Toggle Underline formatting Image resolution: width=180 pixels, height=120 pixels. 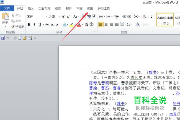40,25
